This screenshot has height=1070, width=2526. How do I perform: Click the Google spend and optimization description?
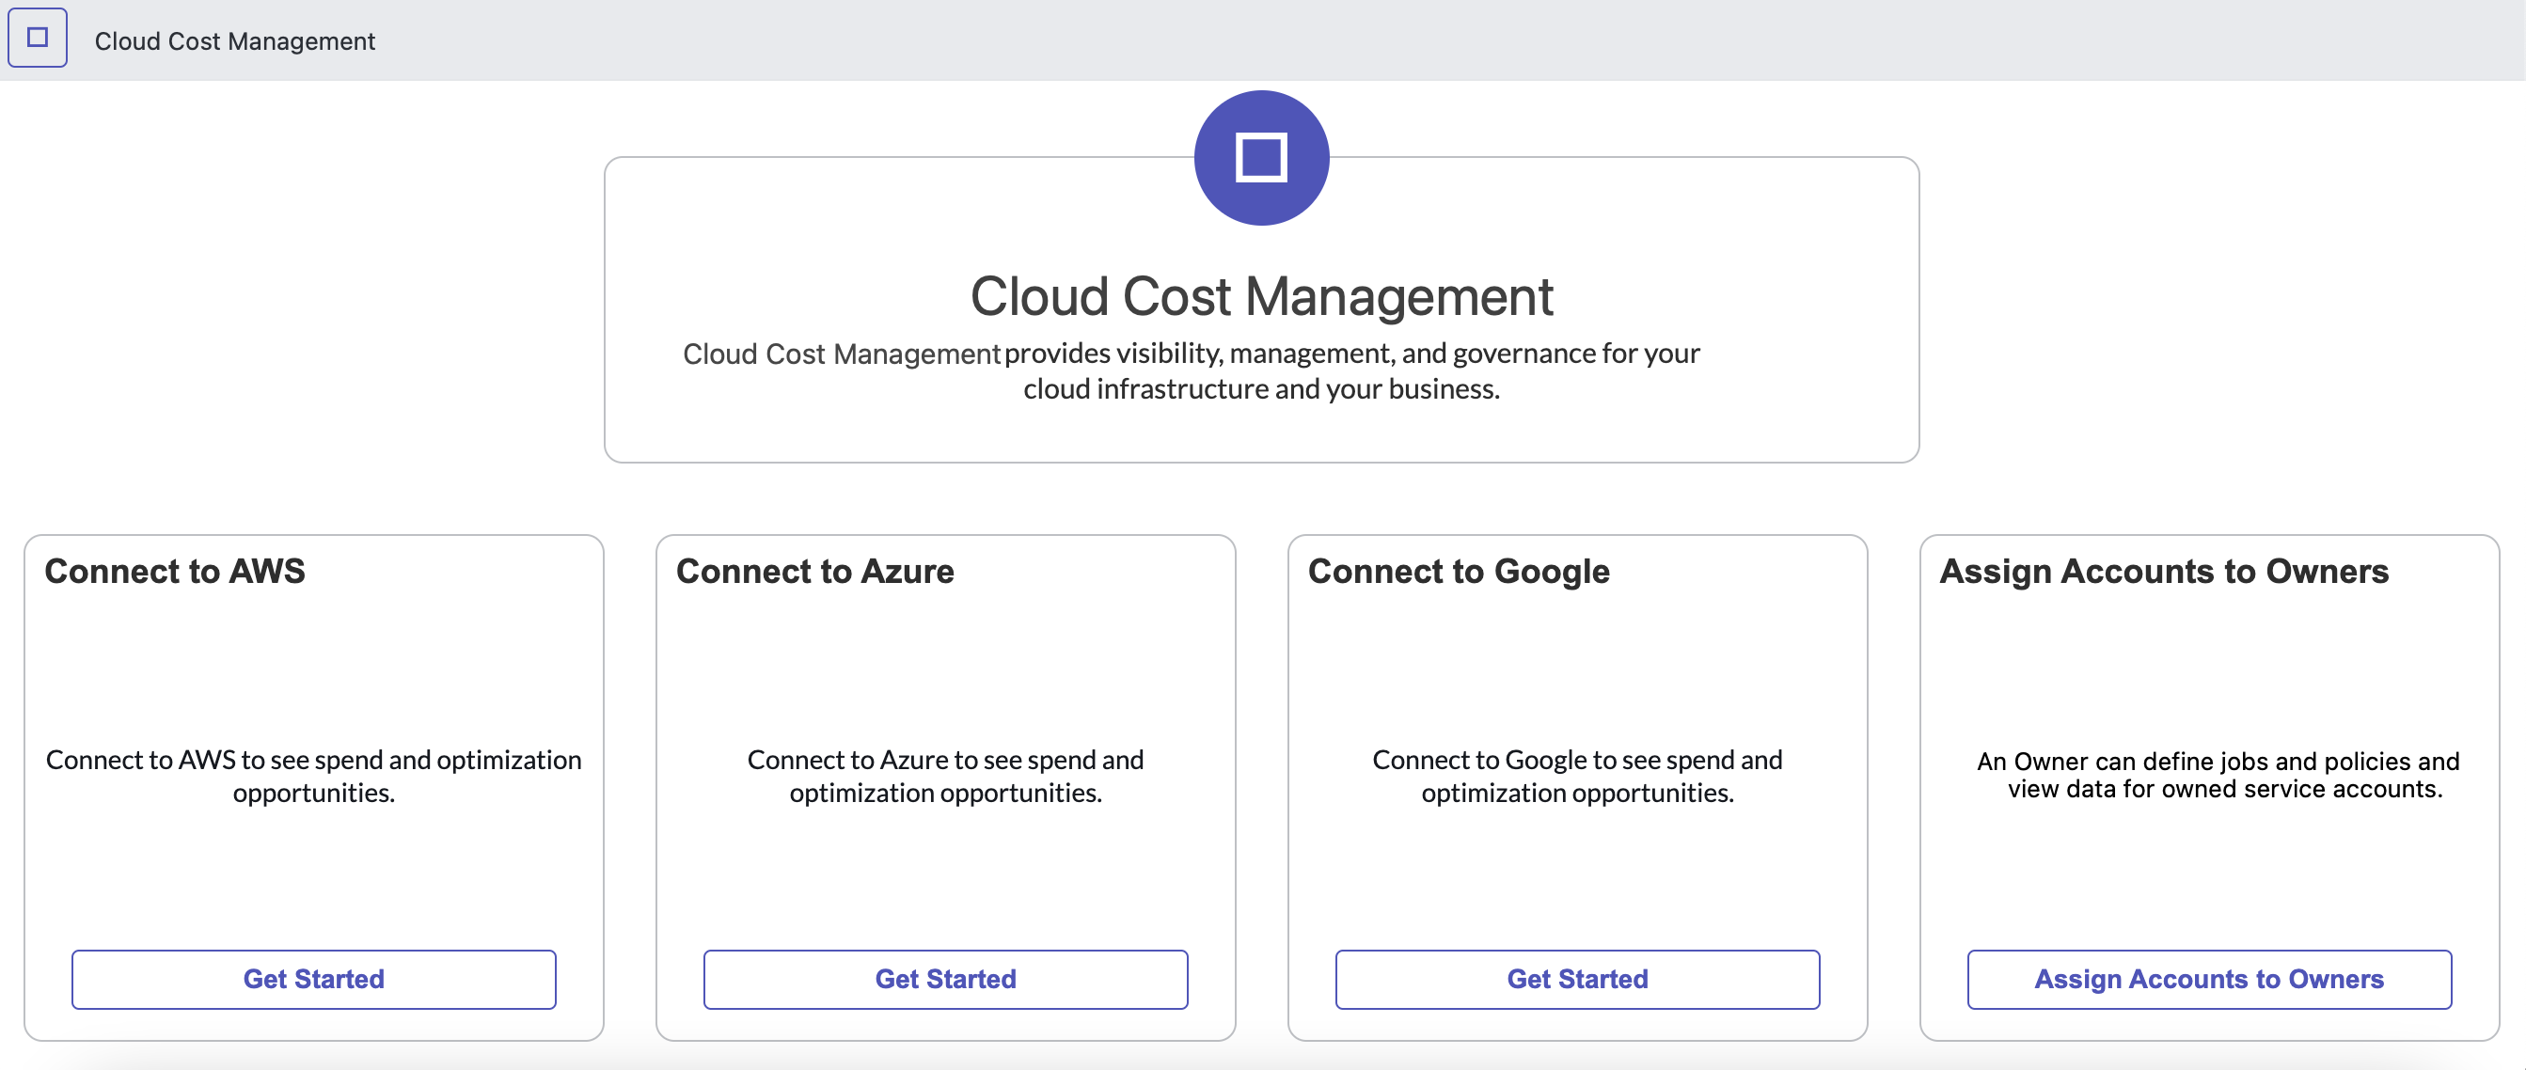coord(1577,776)
